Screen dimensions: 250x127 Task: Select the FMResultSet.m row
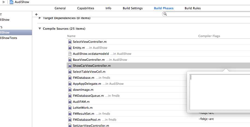[127, 114]
